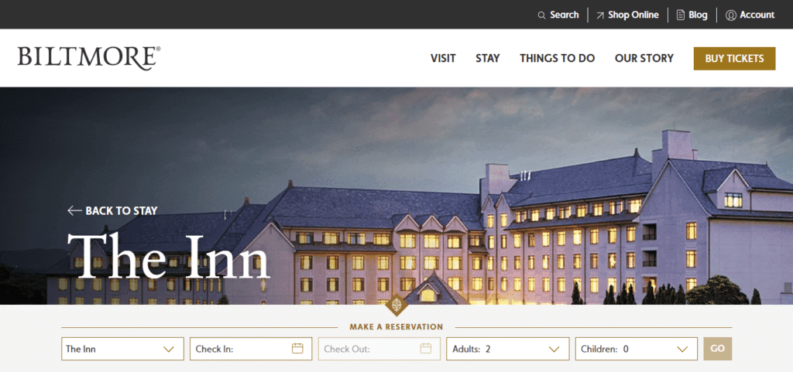Screen dimensions: 793x372
Task: Click the Check In calendar icon
Action: [297, 348]
